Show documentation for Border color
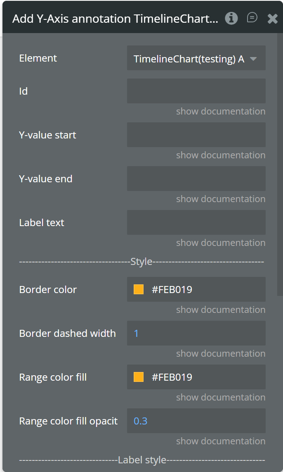 [x=220, y=310]
